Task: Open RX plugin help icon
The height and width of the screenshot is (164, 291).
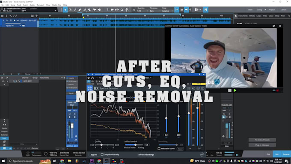Action: [203, 88]
